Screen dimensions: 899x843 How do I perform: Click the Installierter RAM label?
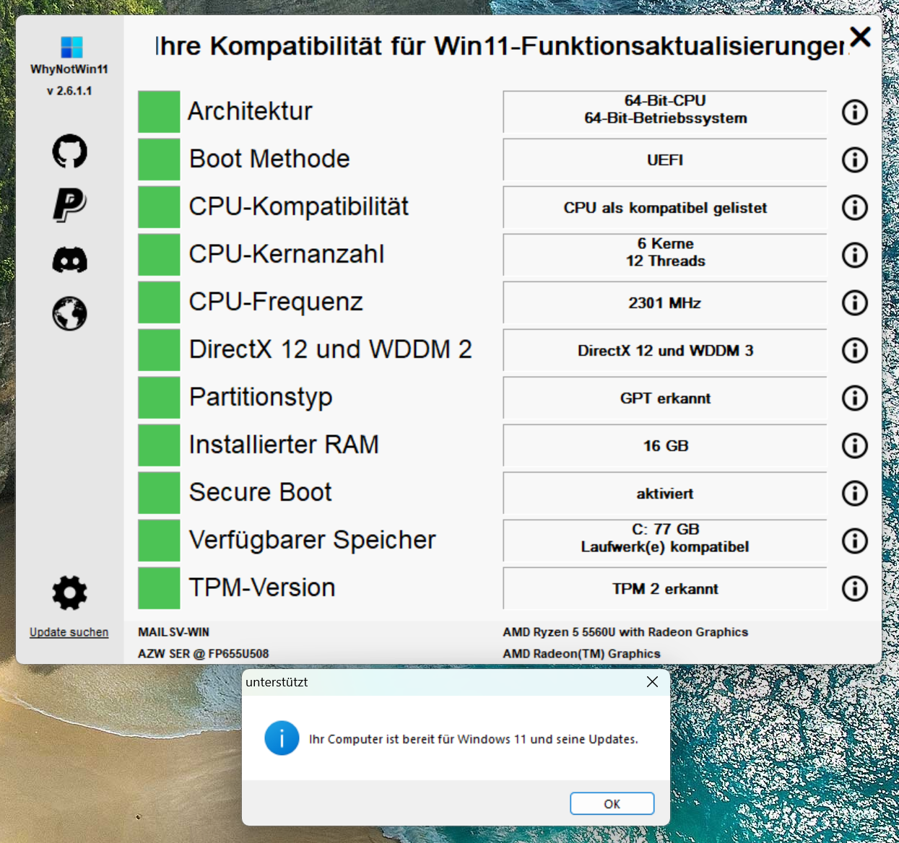284,445
